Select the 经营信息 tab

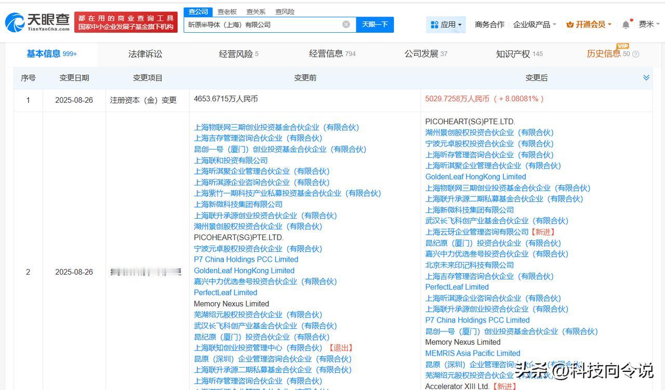(x=332, y=53)
